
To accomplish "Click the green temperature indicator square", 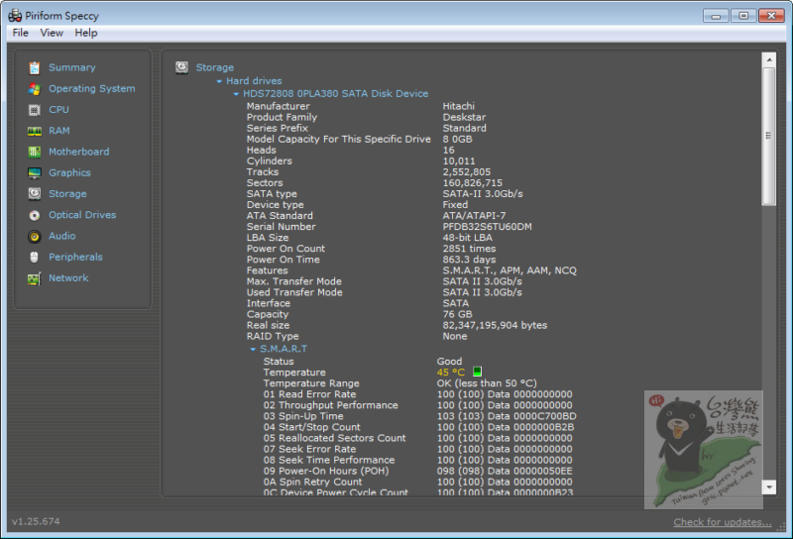I will coord(477,372).
